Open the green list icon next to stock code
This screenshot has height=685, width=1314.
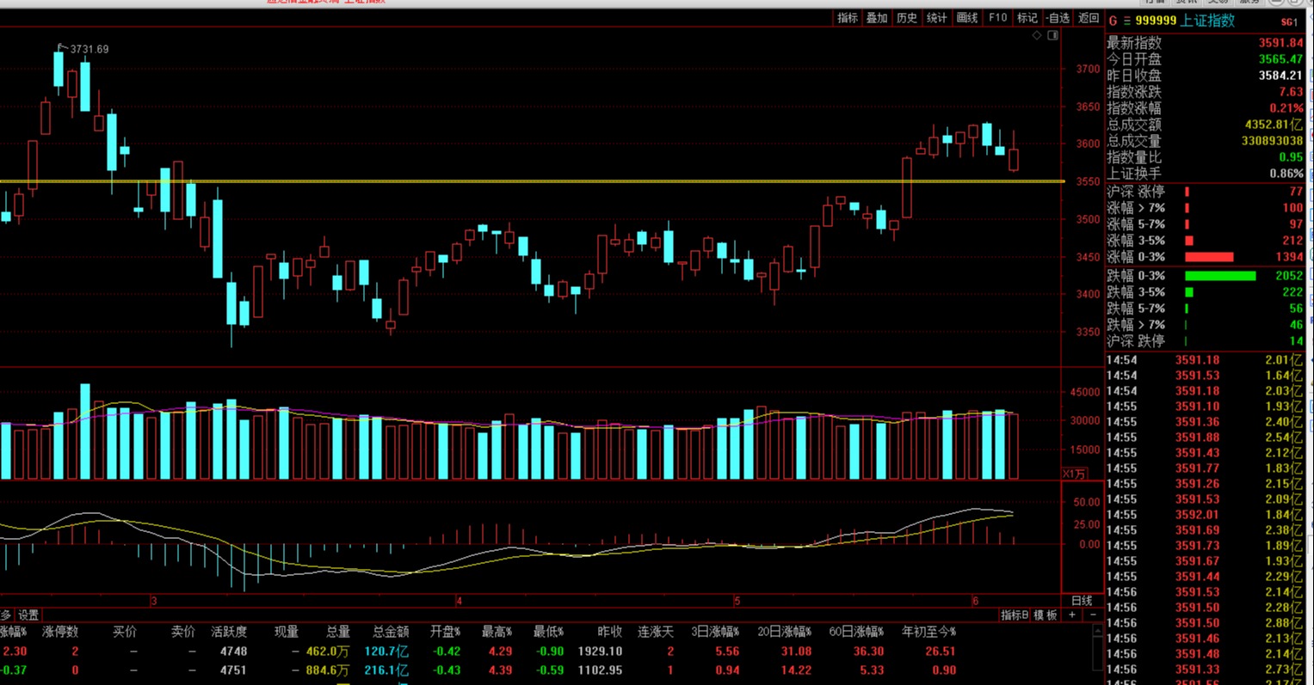(1126, 21)
